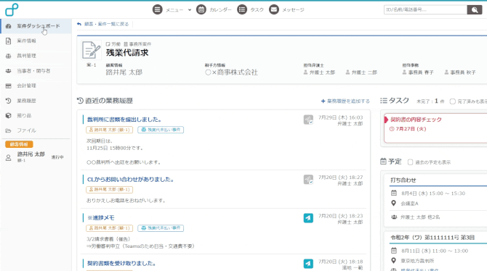
Task: Toggle 過去の予定も表示 checkbox
Action: (x=410, y=162)
